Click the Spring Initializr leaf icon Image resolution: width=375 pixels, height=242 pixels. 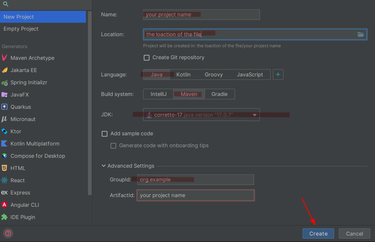click(4, 83)
